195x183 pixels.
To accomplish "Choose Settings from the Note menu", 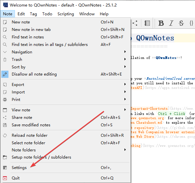I will click(x=19, y=168).
